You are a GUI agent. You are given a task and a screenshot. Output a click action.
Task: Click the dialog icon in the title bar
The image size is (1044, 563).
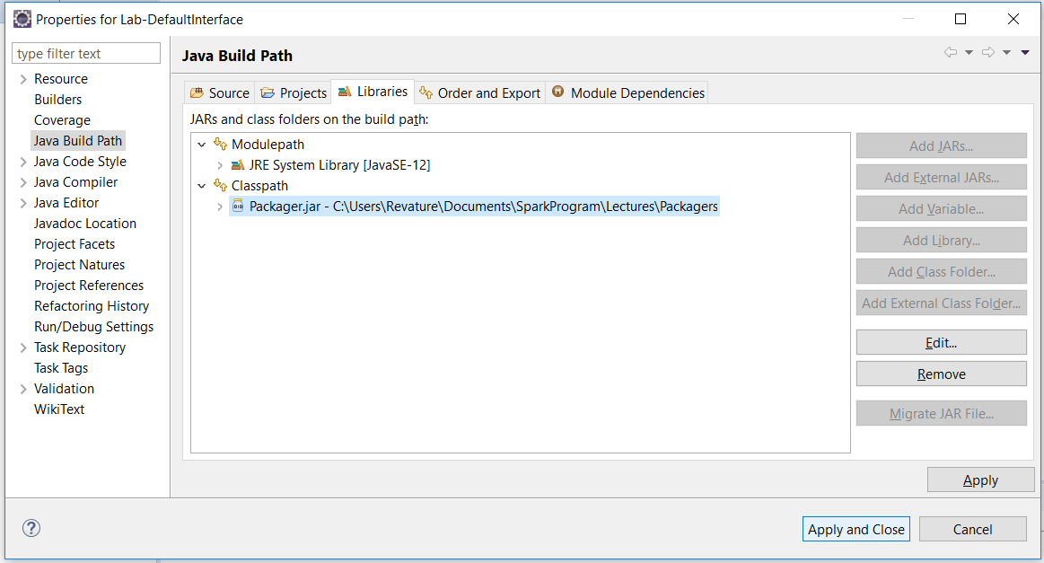tap(22, 18)
